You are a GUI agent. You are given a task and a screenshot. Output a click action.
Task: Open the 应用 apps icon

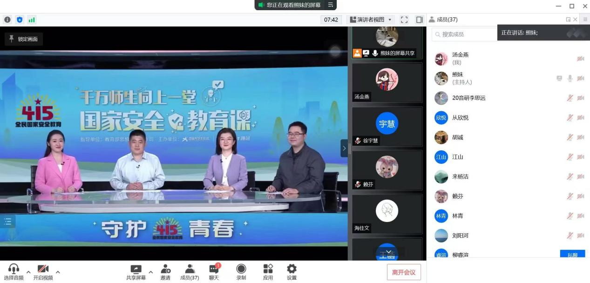[268, 272]
